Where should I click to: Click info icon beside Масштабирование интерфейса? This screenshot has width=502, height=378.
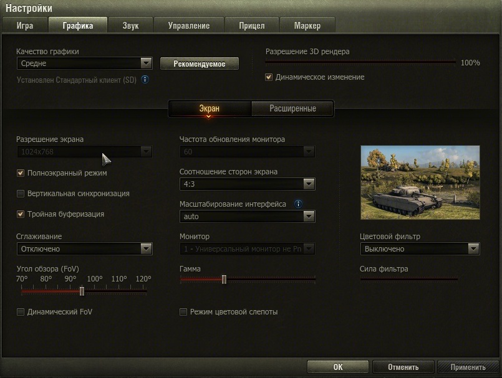[298, 204]
